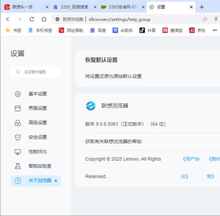Image resolution: width=220 pixels, height=216 pixels.
Task: Open the 京东 bookmark
Action: click(197, 30)
